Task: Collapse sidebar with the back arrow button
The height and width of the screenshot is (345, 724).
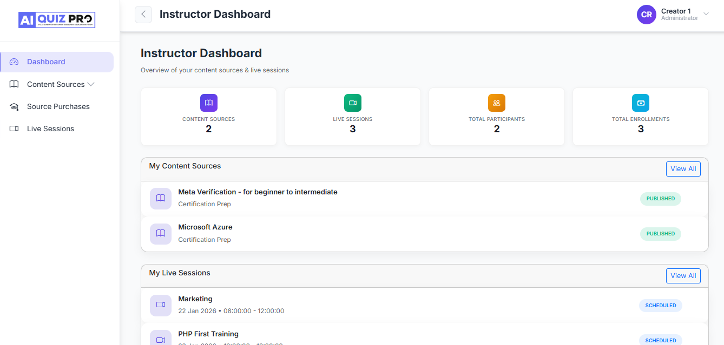Action: point(143,15)
